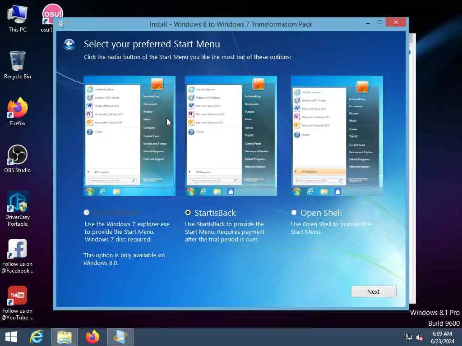Click 'This option is only available on Windows 8.0' note

click(124, 259)
